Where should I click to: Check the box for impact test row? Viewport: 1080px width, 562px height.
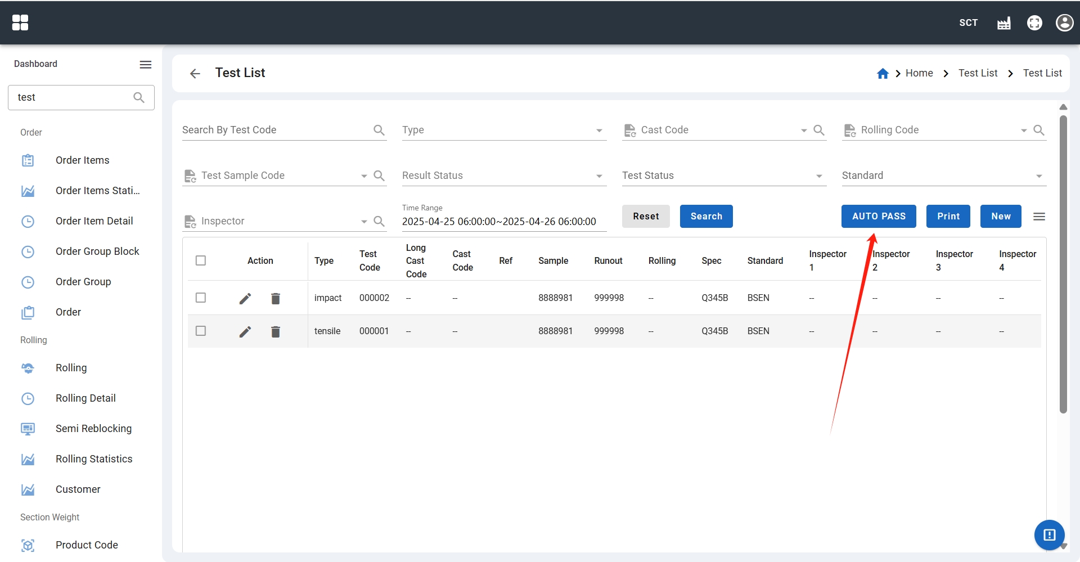(201, 298)
